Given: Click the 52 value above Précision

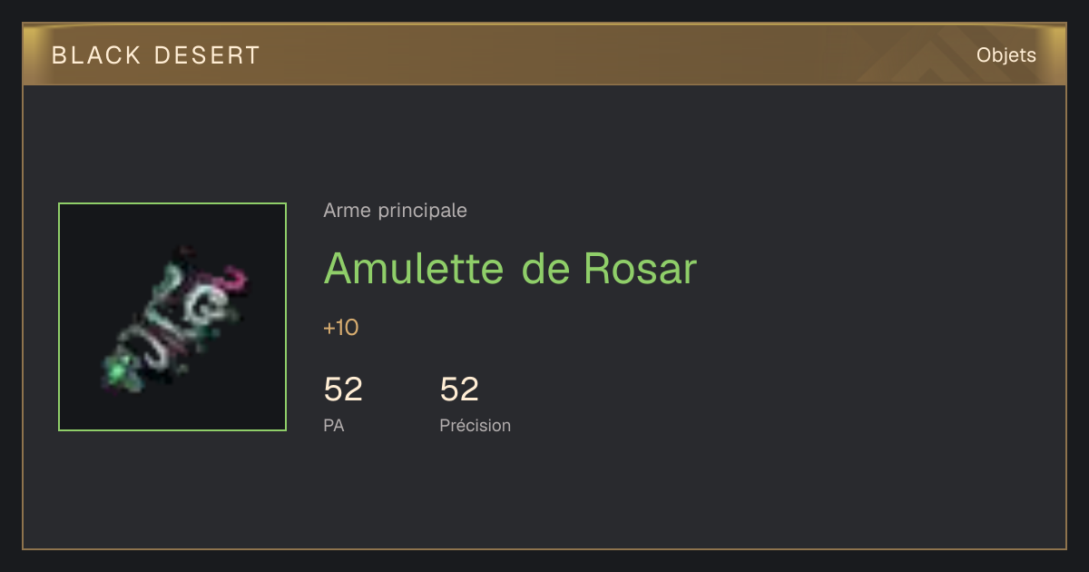Looking at the screenshot, I should (x=459, y=390).
